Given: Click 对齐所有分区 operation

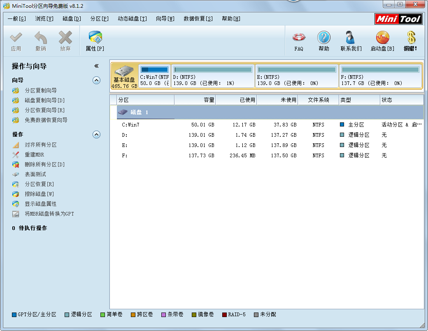Looking at the screenshot, I should 41,145.
